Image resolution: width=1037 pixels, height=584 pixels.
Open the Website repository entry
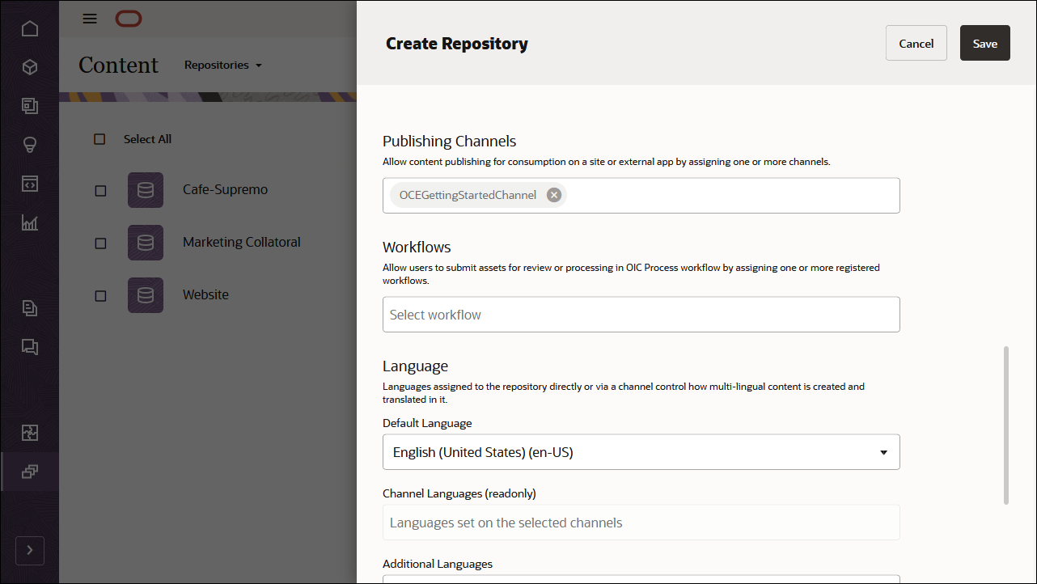(x=205, y=294)
